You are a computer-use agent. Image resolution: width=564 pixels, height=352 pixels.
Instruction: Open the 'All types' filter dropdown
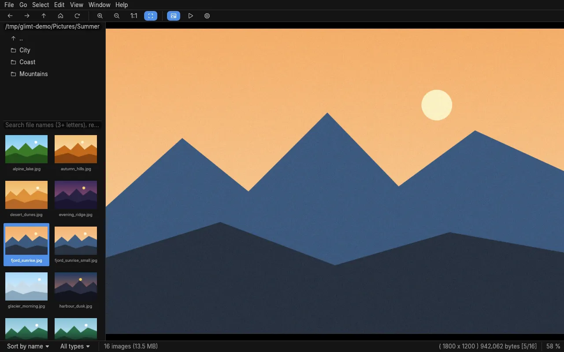[x=75, y=346]
